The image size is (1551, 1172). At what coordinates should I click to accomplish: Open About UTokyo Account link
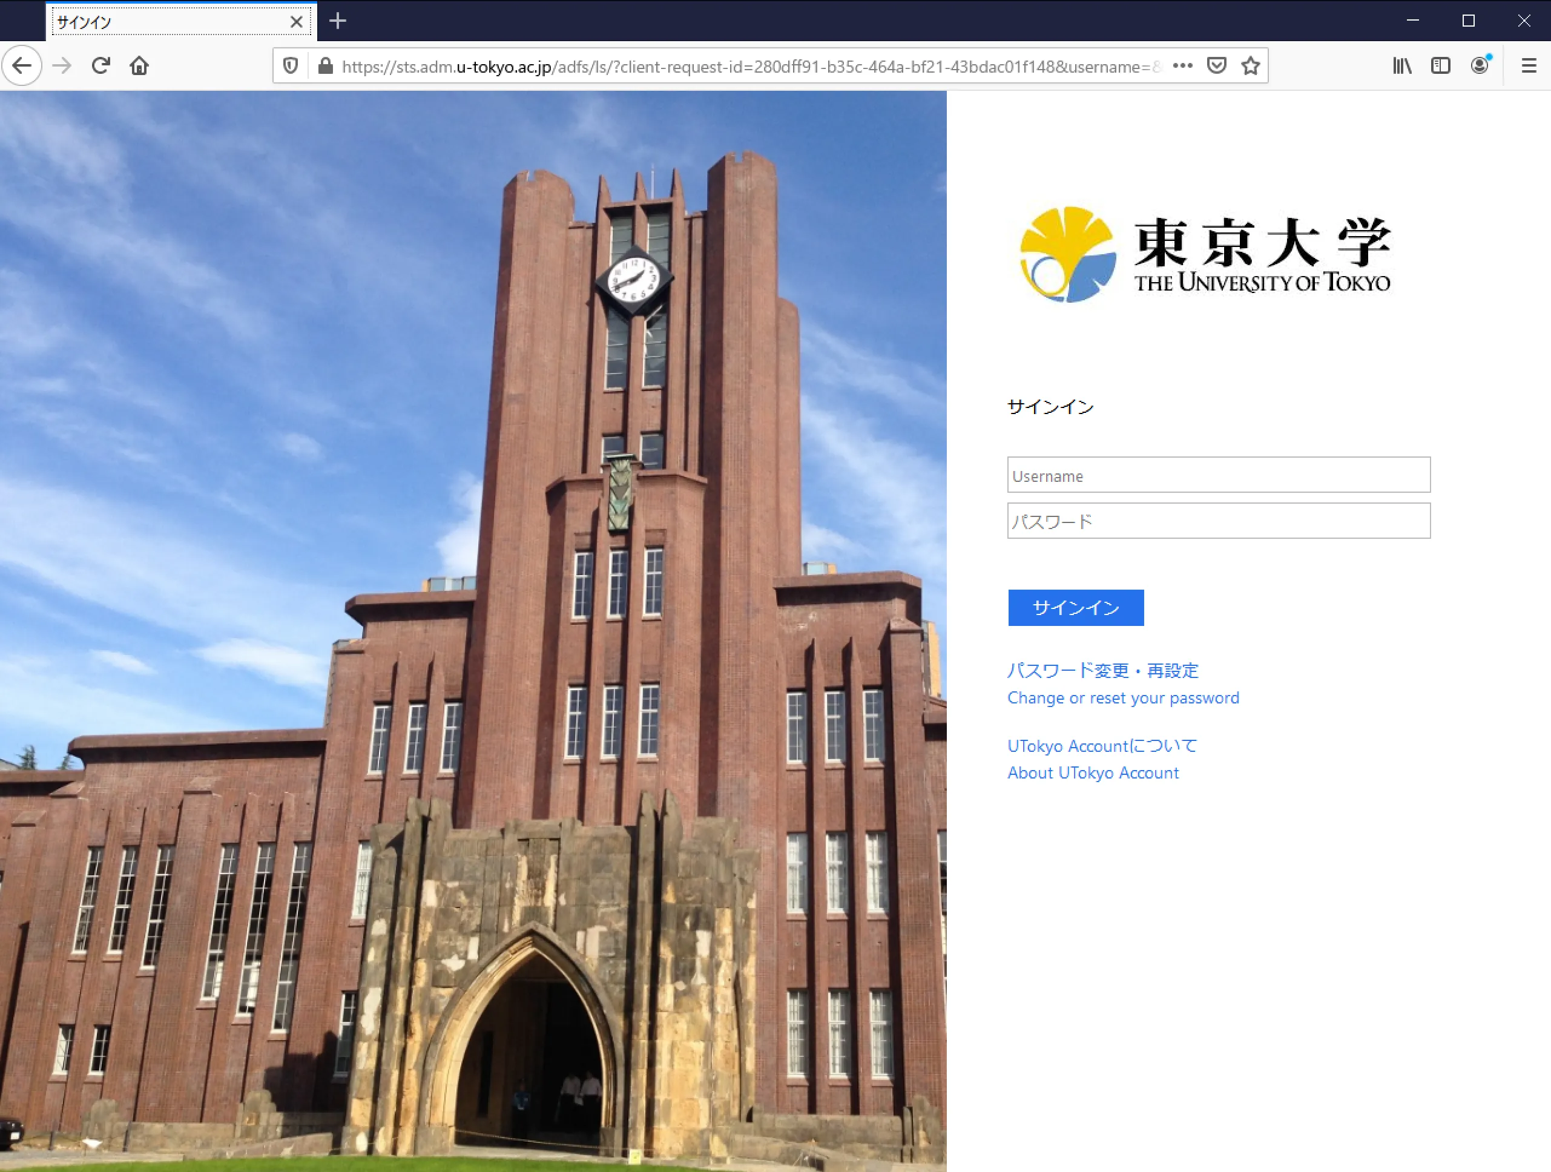click(1093, 772)
